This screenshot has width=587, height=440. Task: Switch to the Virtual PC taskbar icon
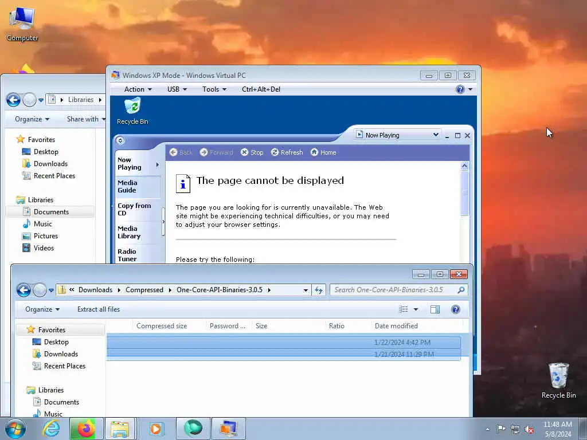228,429
